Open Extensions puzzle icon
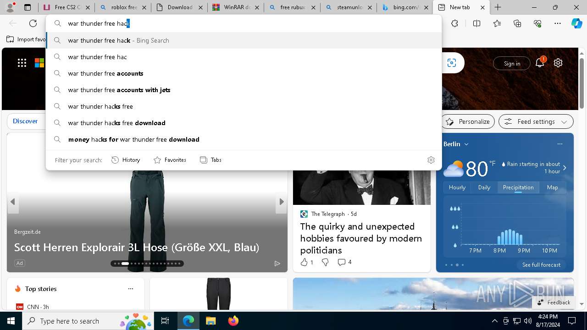 454,23
